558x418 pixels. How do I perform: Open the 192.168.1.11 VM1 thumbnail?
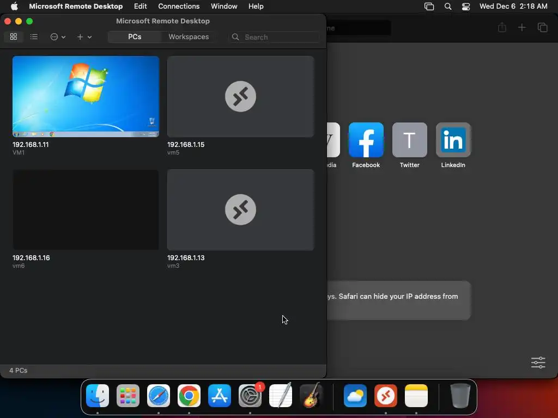[86, 96]
